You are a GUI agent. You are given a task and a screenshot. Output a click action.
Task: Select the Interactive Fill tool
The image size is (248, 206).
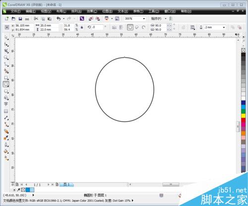[x=6, y=158]
